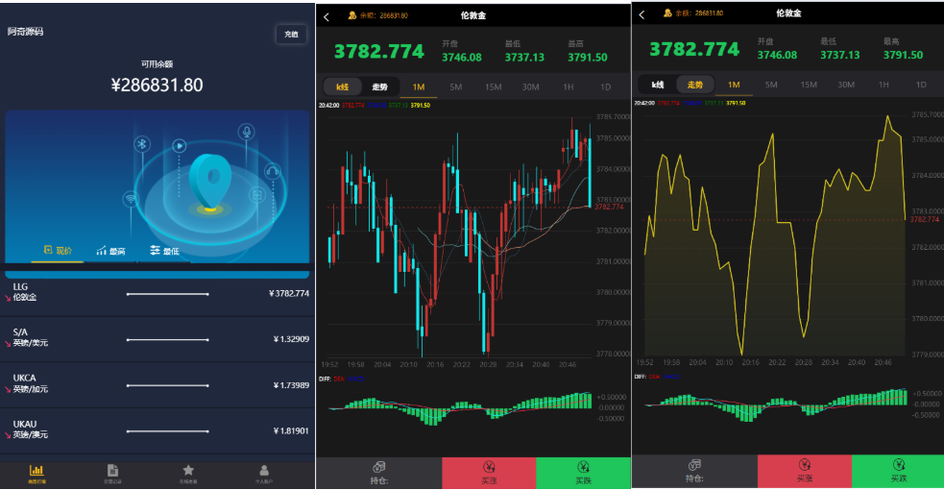
Task: Select k线 toggle in the right screen
Action: [x=658, y=85]
